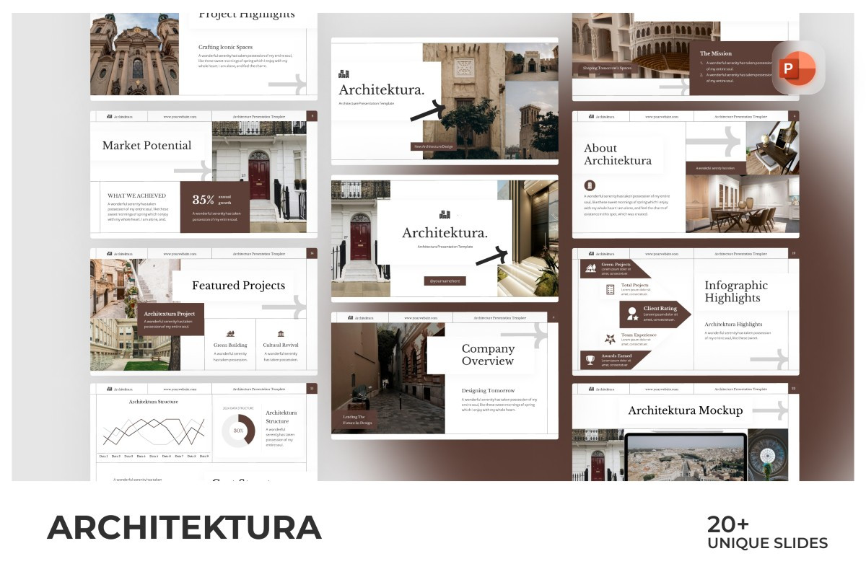Click the Leading The Future In Design caption
Screen dimensions: 866x577
pyautogui.click(x=358, y=420)
